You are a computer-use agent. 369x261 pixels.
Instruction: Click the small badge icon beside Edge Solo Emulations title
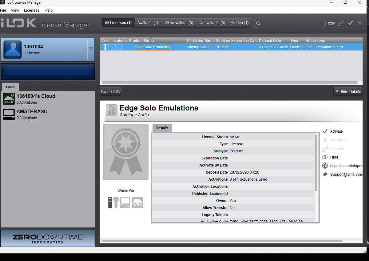pos(112,110)
